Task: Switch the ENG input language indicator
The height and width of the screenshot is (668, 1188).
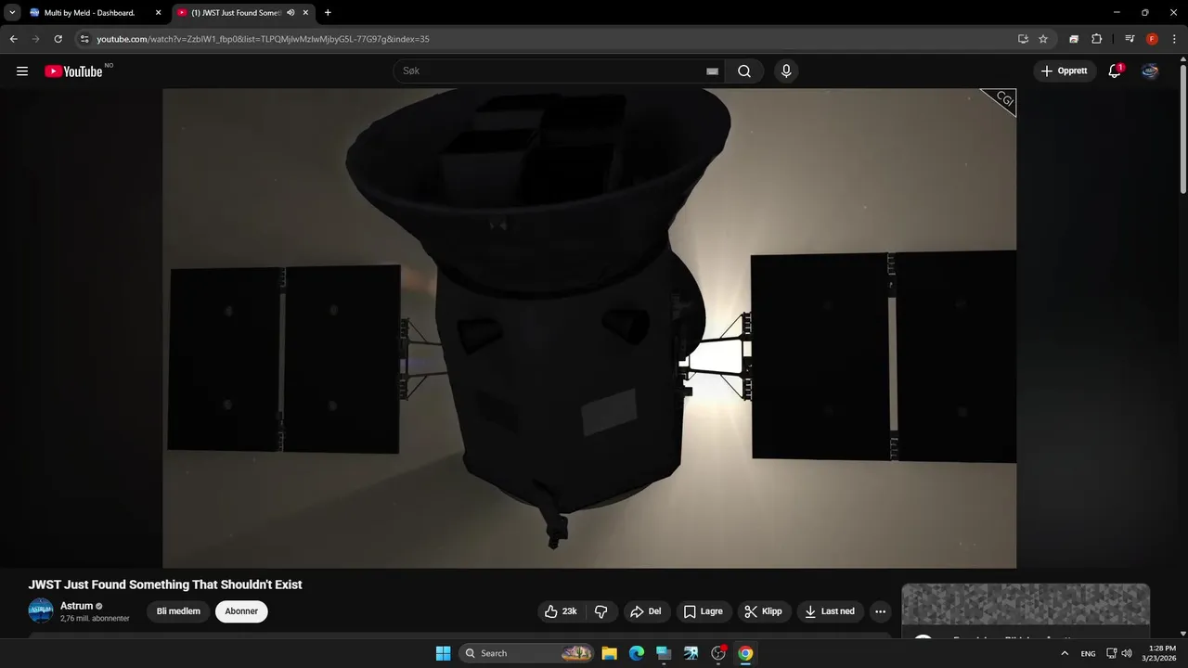Action: pyautogui.click(x=1088, y=653)
